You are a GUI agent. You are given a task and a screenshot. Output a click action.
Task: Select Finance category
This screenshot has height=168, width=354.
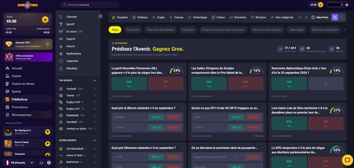[176, 17]
